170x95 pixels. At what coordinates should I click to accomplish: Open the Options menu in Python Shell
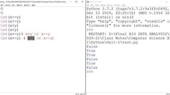(109, 5)
